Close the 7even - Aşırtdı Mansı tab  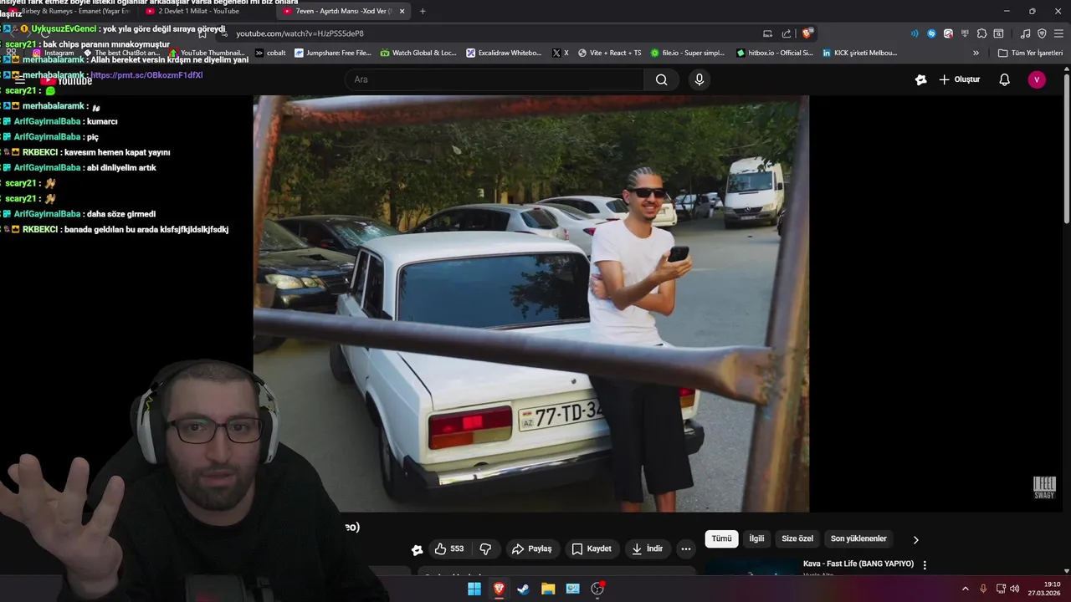(x=402, y=11)
